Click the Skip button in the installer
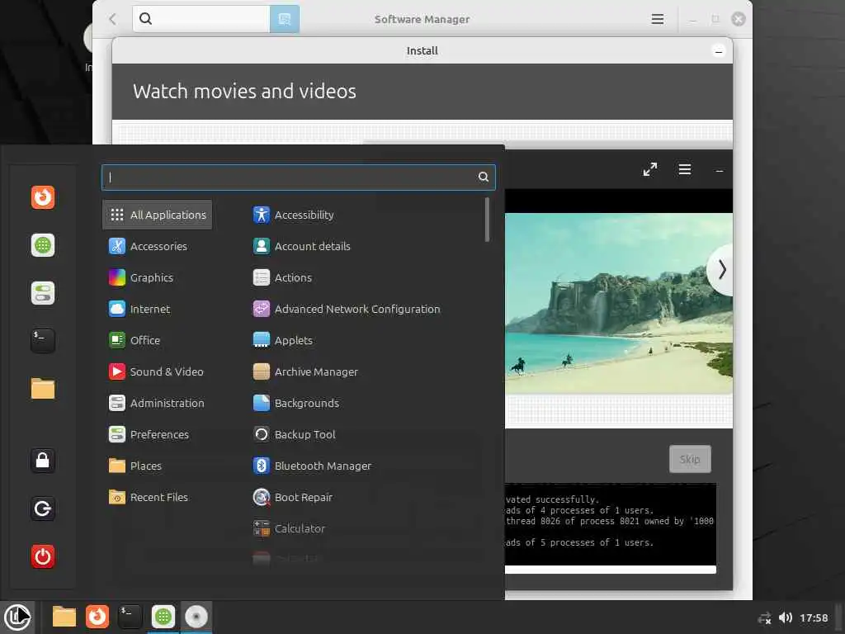845x634 pixels. click(x=690, y=459)
